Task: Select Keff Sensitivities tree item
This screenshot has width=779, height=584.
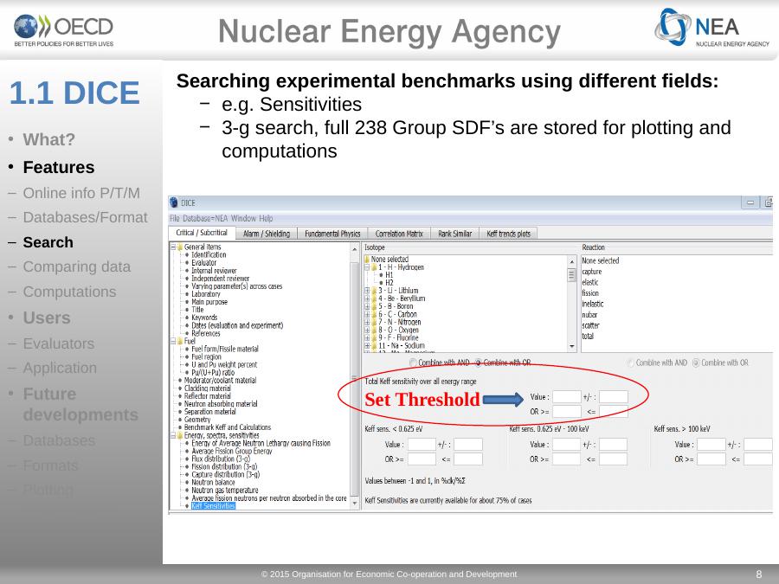Action: pyautogui.click(x=213, y=506)
